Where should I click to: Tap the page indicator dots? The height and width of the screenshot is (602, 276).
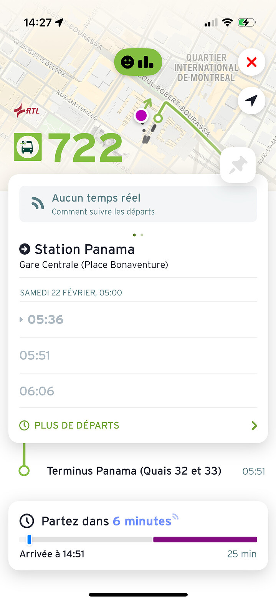138,235
